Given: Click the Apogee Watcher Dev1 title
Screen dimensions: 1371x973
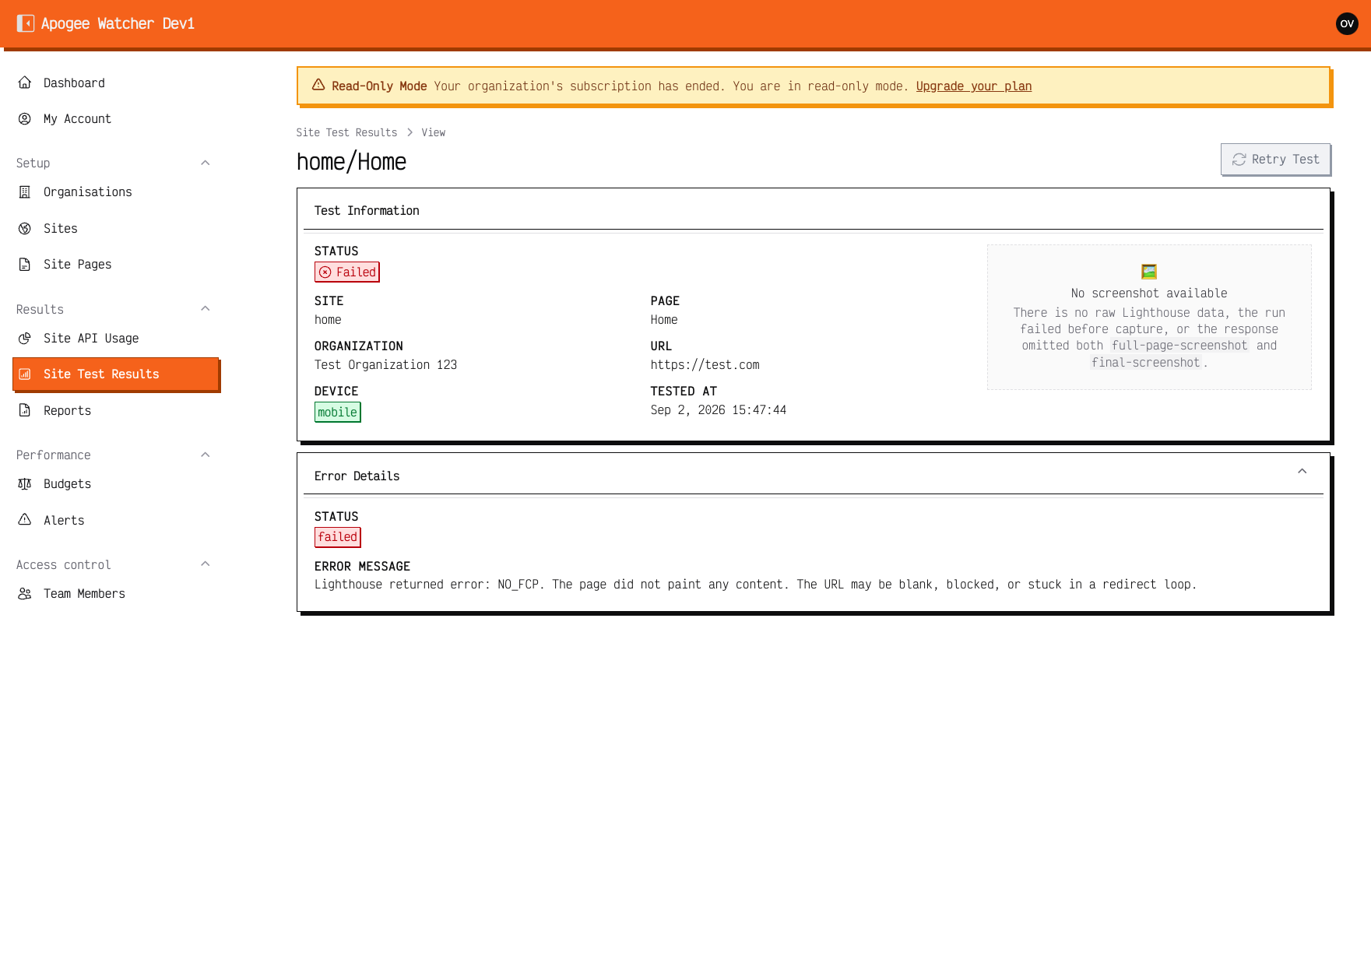Looking at the screenshot, I should click(x=118, y=24).
